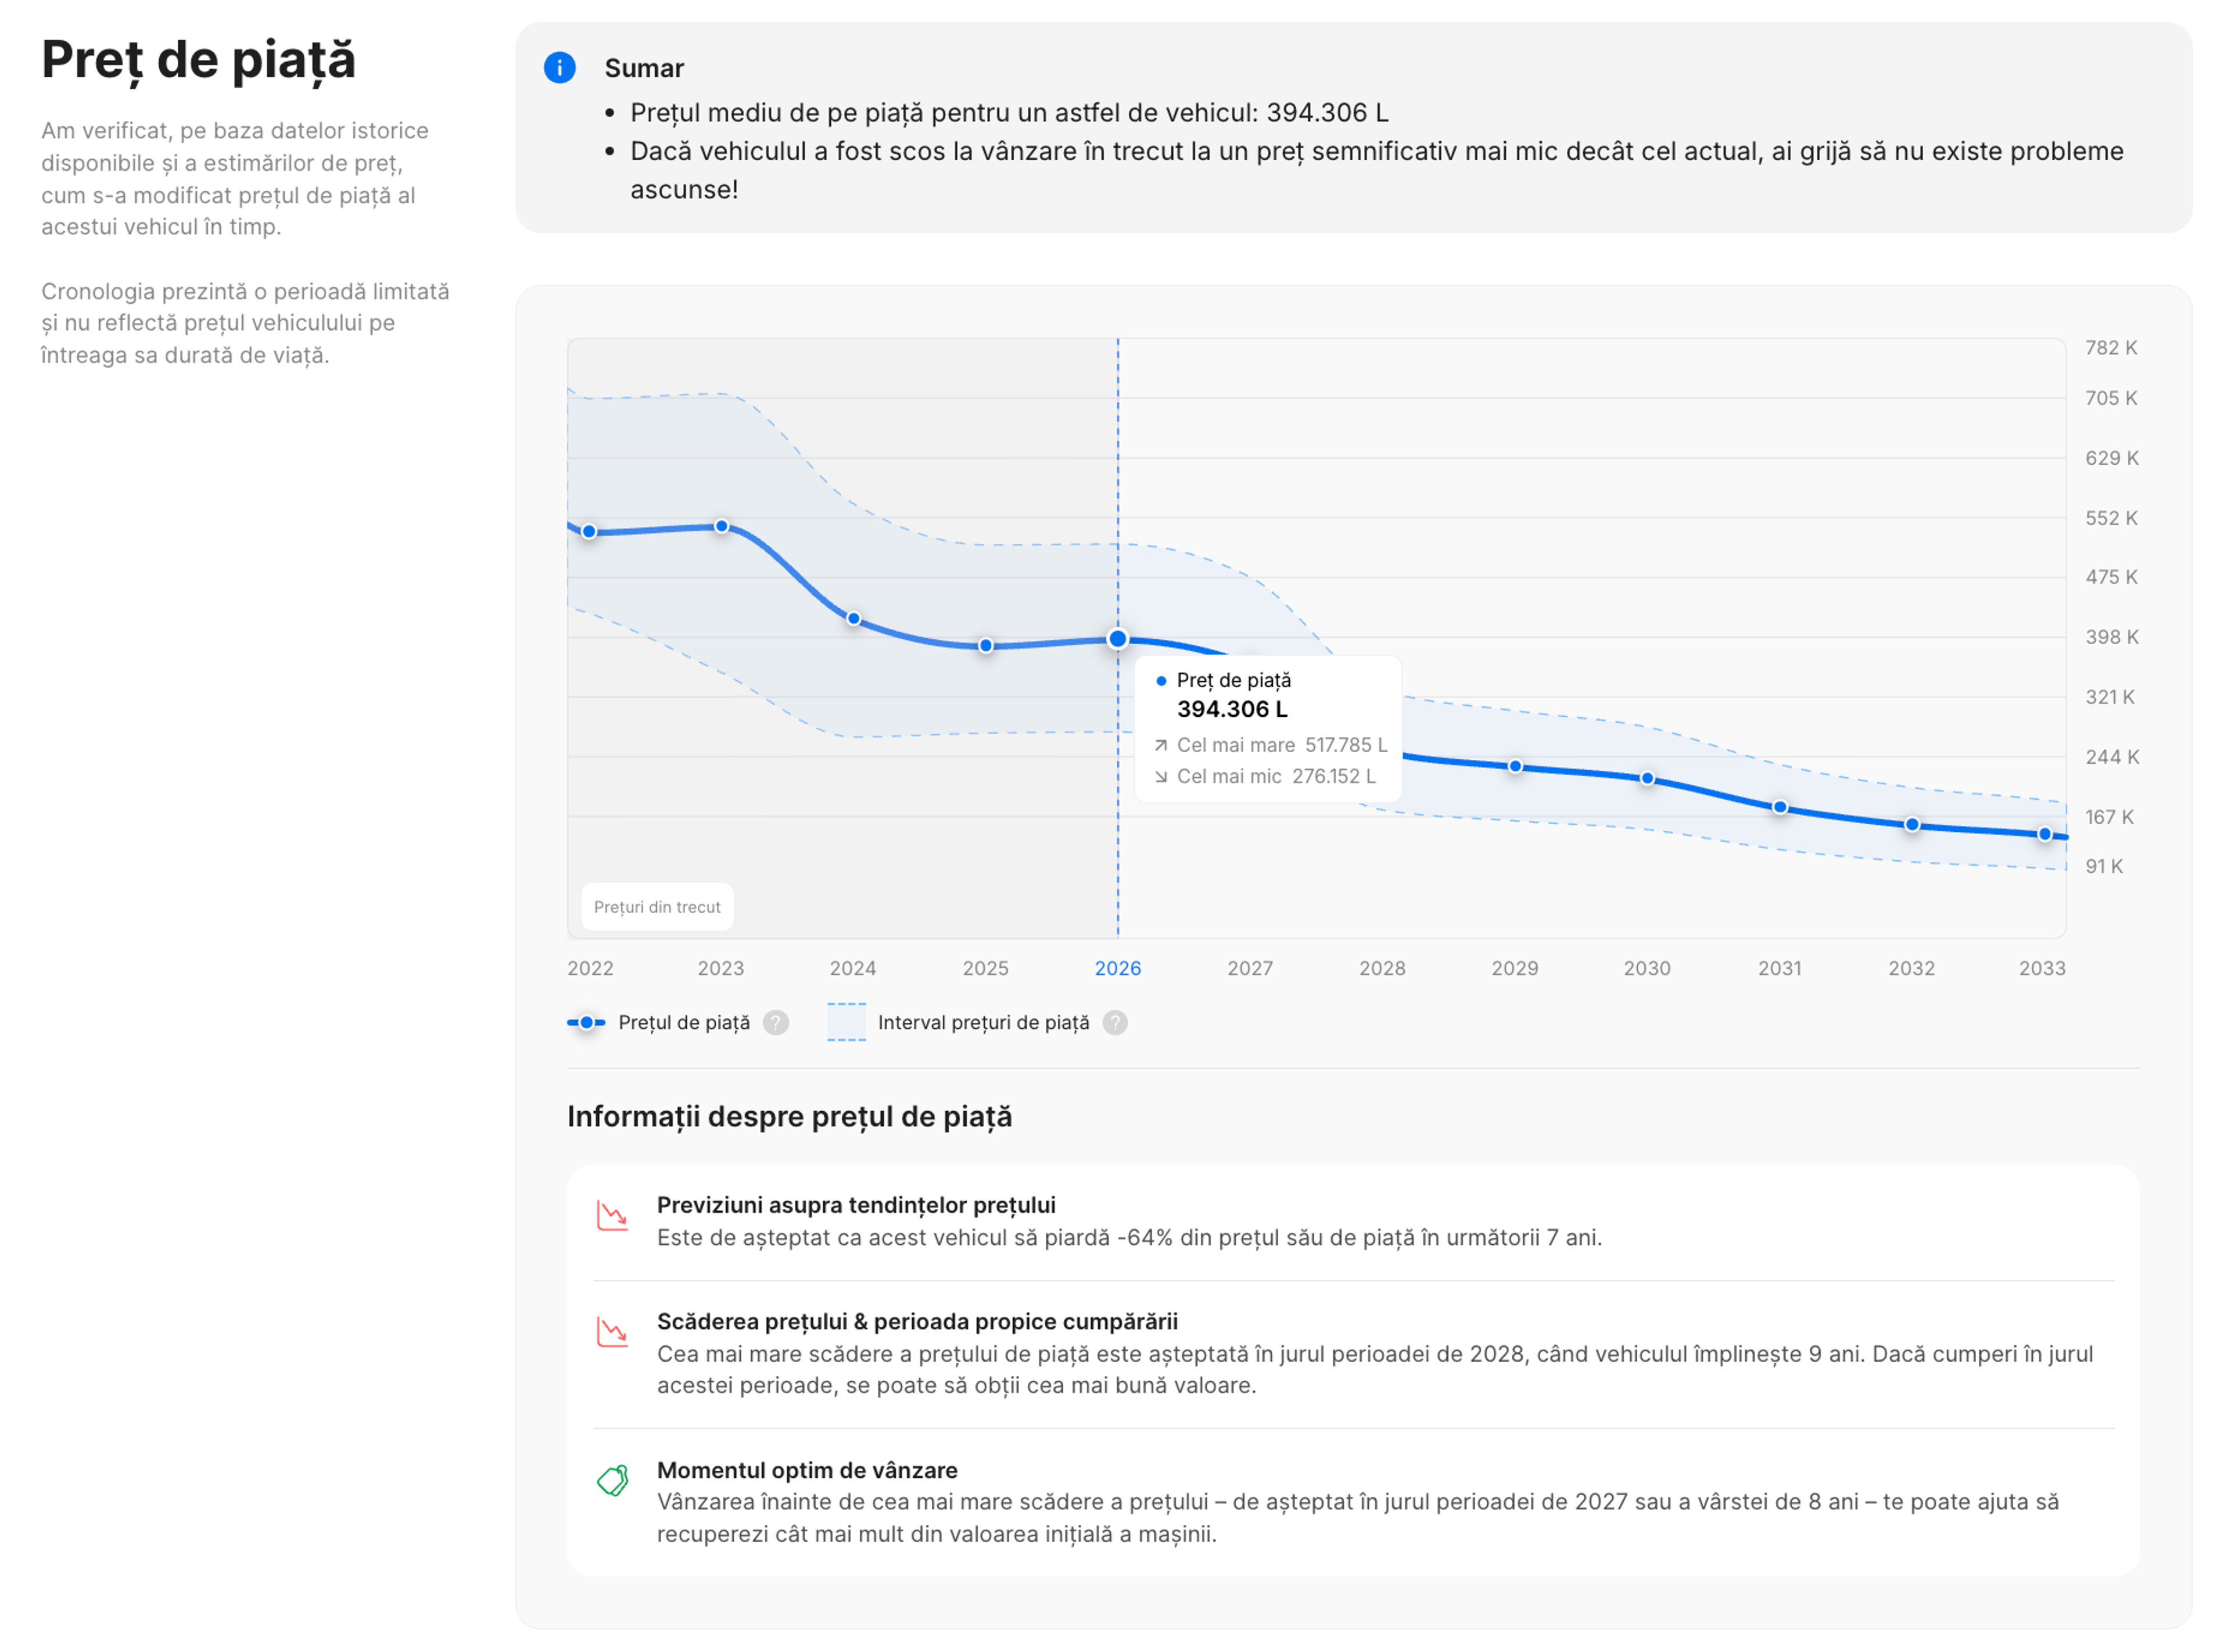
Task: Open the Informații despre prețul de piață section
Action: pos(790,1116)
